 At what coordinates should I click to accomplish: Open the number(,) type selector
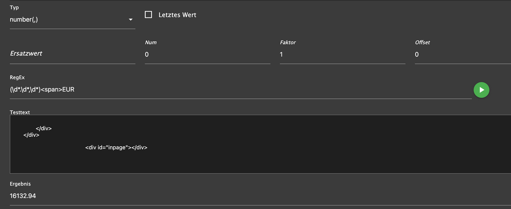(68, 20)
